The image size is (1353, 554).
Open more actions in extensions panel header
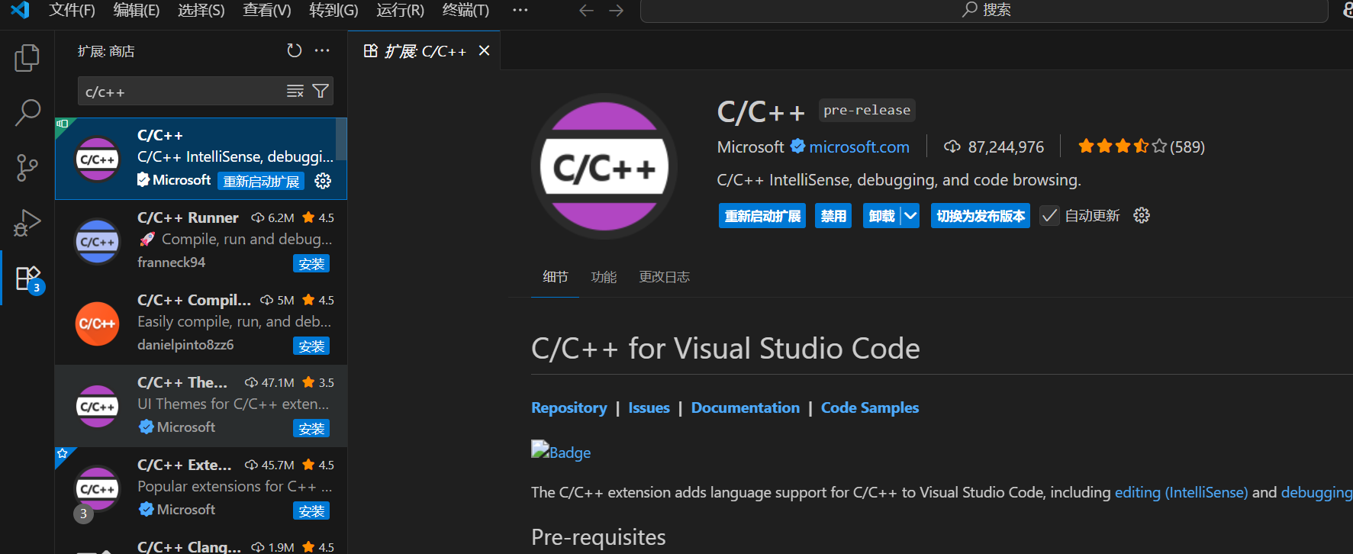[322, 50]
